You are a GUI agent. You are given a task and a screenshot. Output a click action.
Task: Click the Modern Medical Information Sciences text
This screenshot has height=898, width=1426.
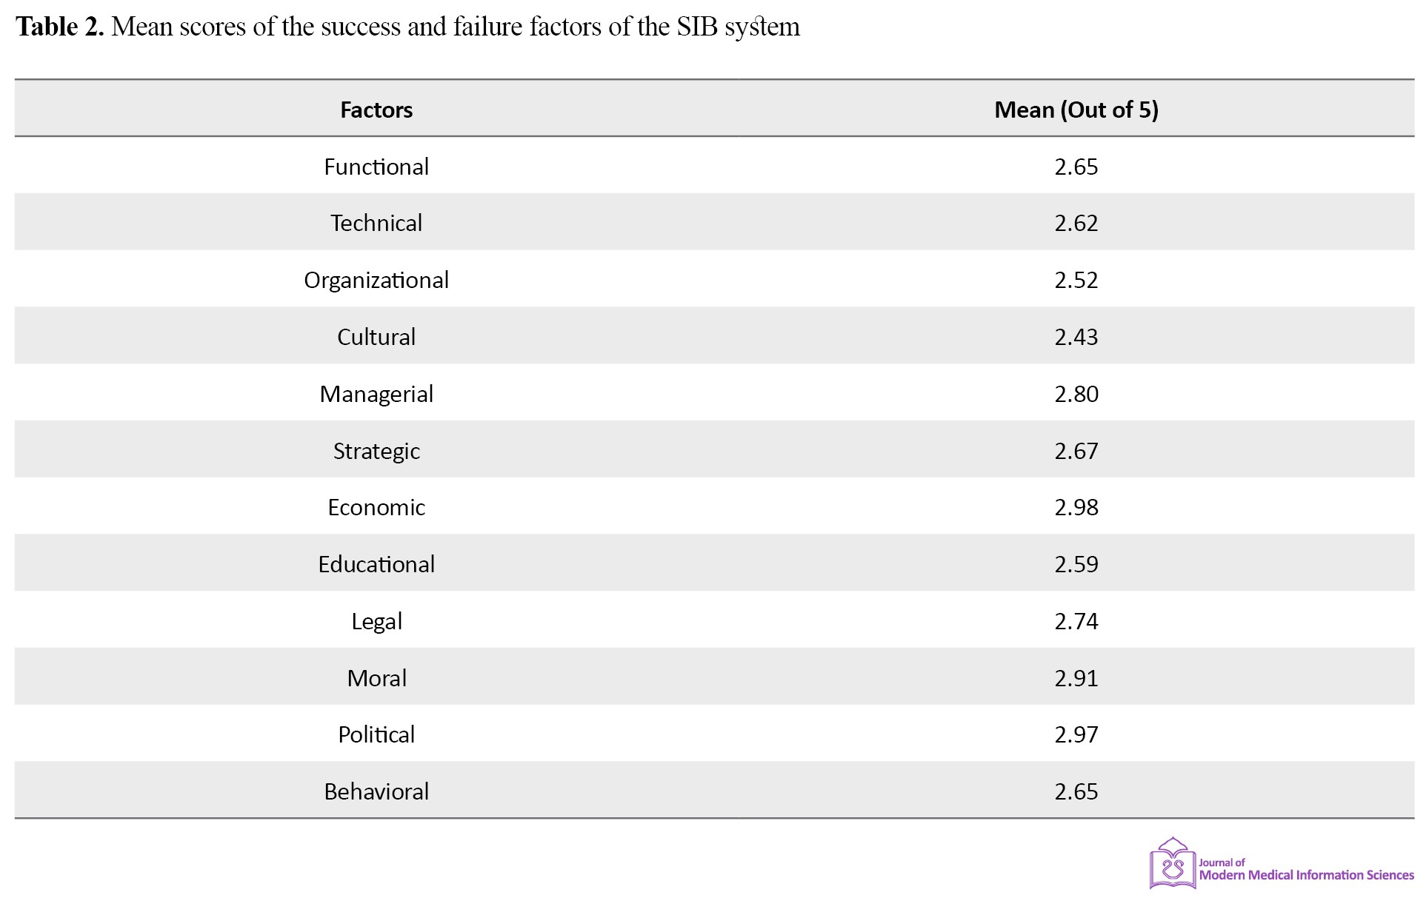point(1306,875)
